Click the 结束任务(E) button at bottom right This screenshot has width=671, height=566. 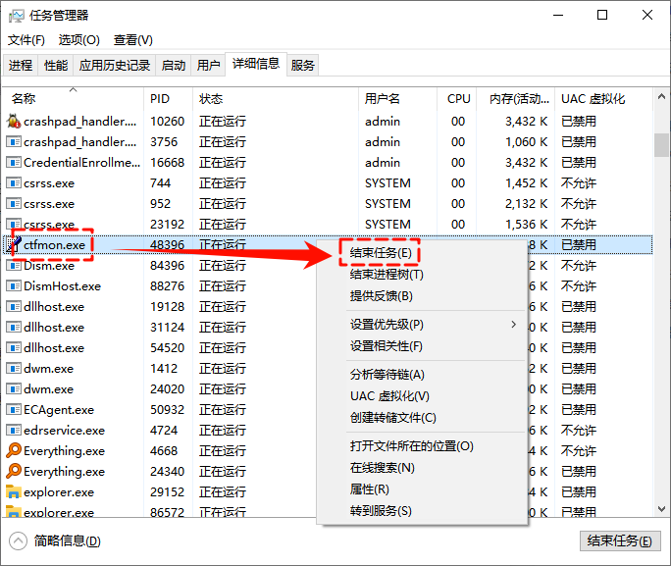[620, 541]
